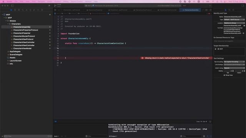Screen dimensions: 246x138
Task: Click the On Demand Resource Tags field
Action: (x=229, y=41)
